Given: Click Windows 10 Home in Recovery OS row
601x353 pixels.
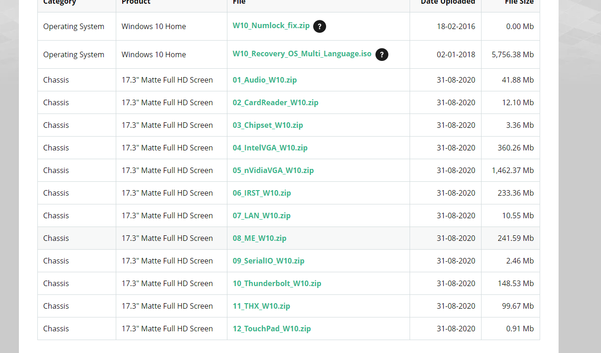Looking at the screenshot, I should coord(154,54).
